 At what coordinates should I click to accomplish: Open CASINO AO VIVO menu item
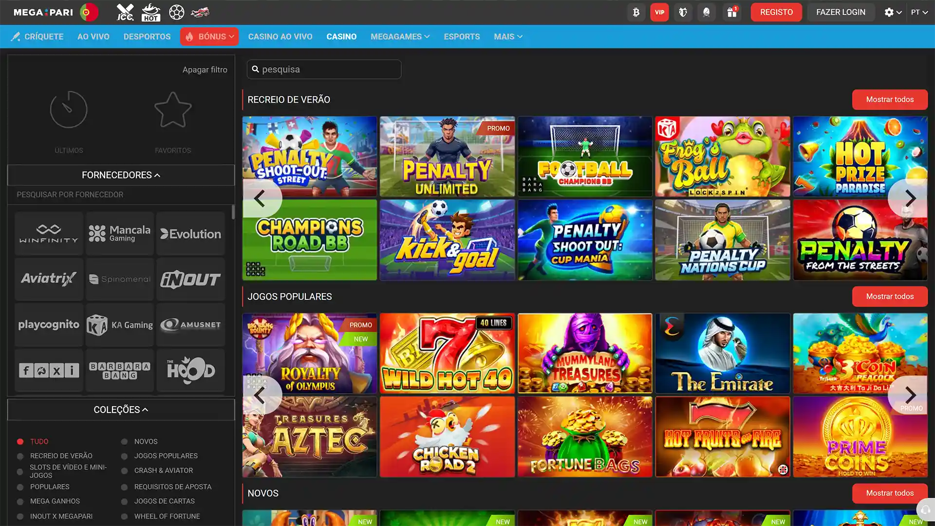point(280,37)
